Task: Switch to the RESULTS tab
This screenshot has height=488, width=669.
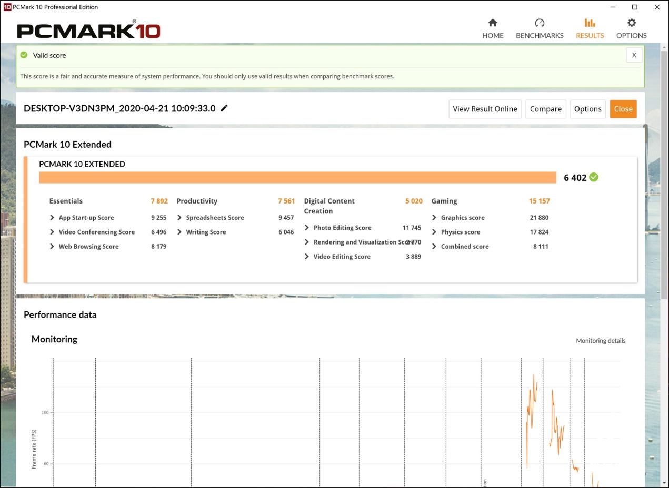Action: (590, 29)
